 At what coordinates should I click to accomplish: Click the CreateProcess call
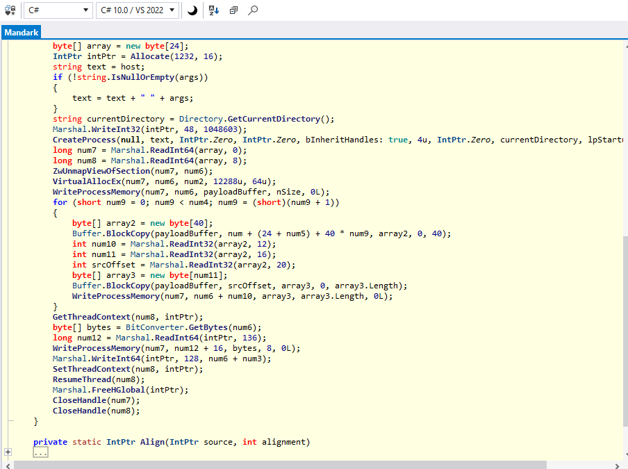(x=84, y=140)
